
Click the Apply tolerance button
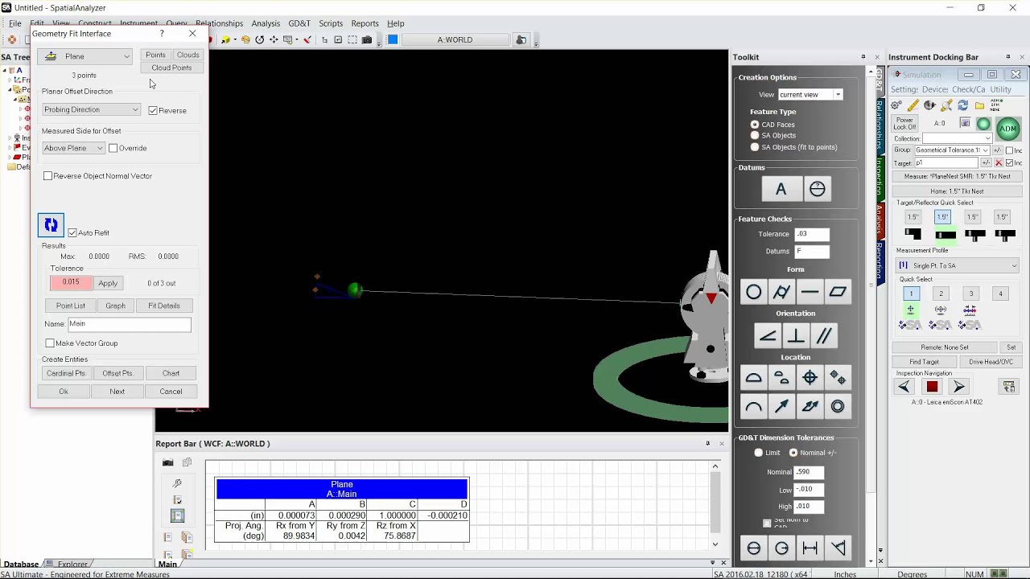click(108, 283)
